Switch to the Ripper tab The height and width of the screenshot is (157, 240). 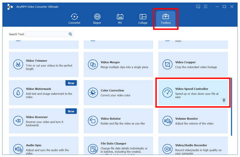click(x=97, y=19)
